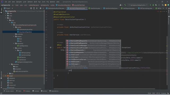Screen dimensions: 170x95
Task: Open the Services tool window
Action: [44, 91]
